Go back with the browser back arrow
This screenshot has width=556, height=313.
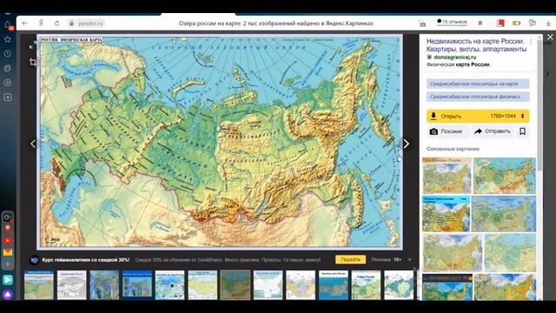click(24, 23)
